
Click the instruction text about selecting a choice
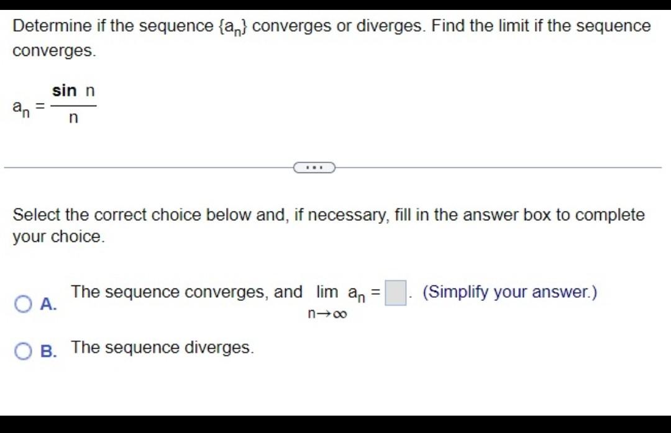click(327, 225)
